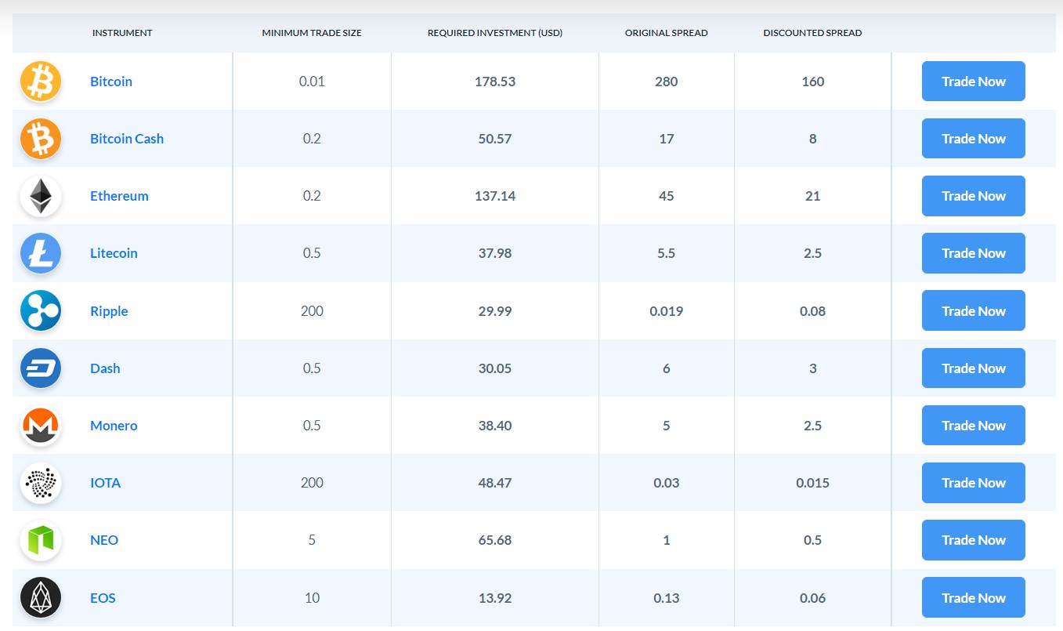
Task: Click IOTA discounted spread 0.015
Action: [813, 483]
